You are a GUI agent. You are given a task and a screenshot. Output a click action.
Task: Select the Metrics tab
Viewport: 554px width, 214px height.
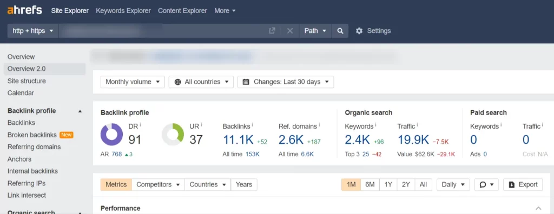(116, 185)
